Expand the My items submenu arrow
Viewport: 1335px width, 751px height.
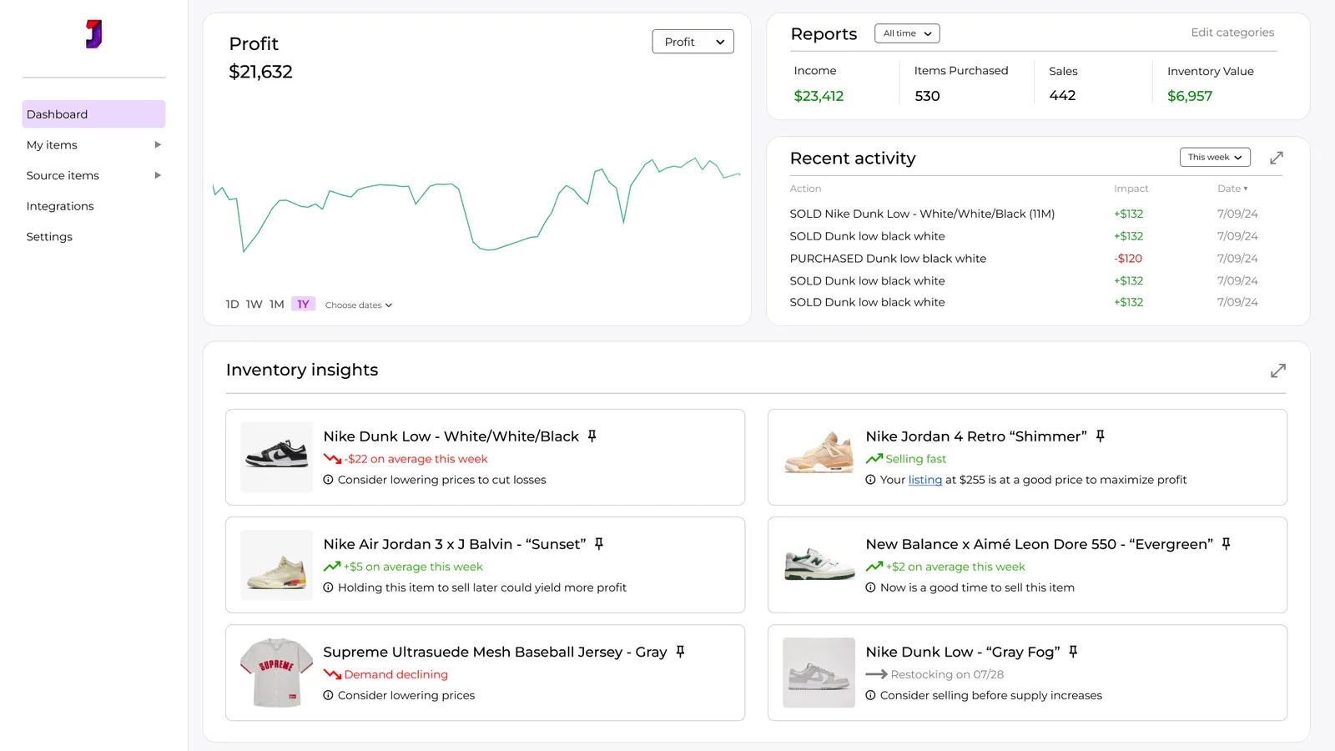[158, 144]
